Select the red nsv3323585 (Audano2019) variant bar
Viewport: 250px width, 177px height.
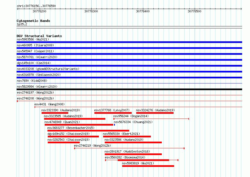tap(75, 119)
